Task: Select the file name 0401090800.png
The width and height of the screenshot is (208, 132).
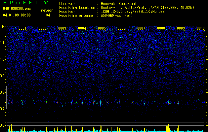Action: coord(17,9)
